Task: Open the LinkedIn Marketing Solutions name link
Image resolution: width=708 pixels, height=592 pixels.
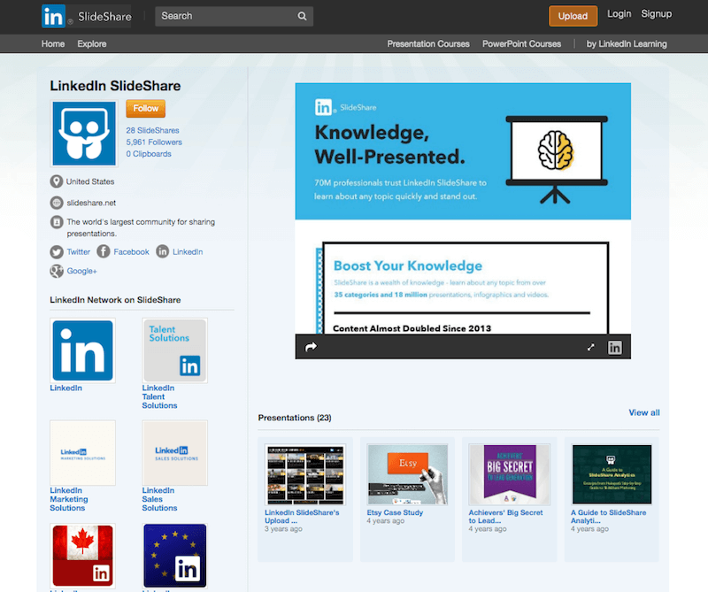Action: click(x=69, y=499)
